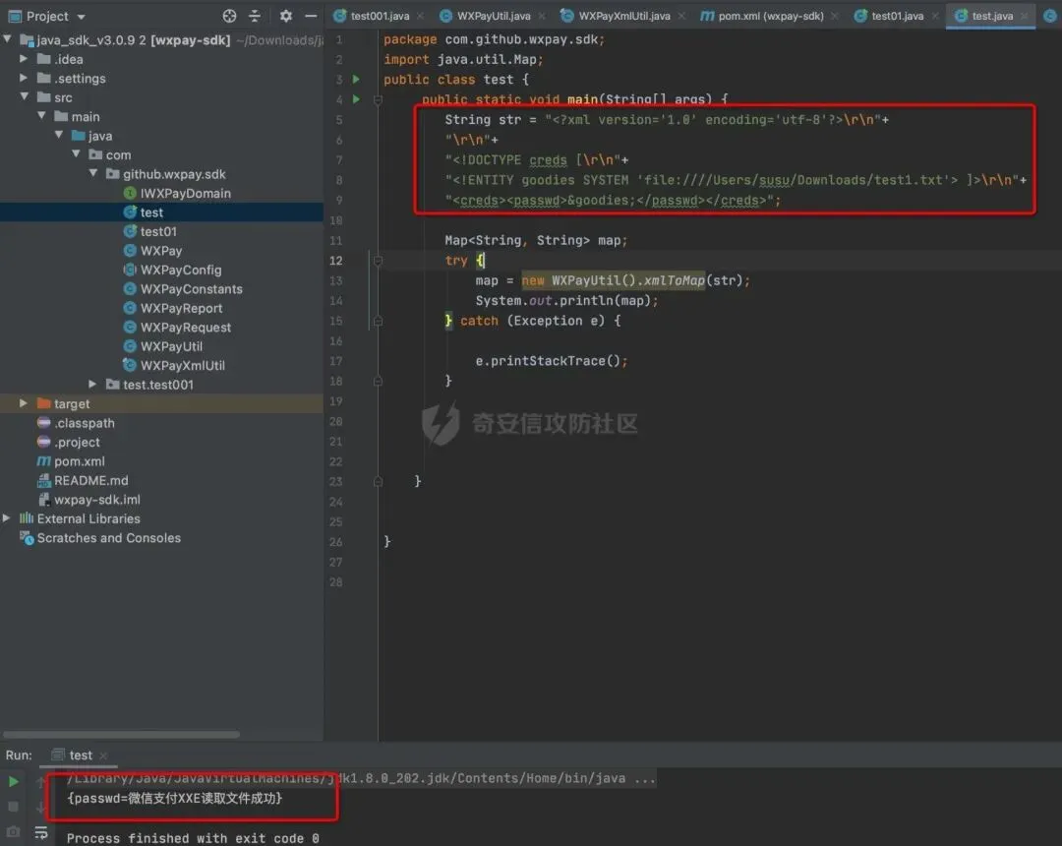The height and width of the screenshot is (846, 1062).
Task: Click the orange target folder icon
Action: (x=44, y=403)
